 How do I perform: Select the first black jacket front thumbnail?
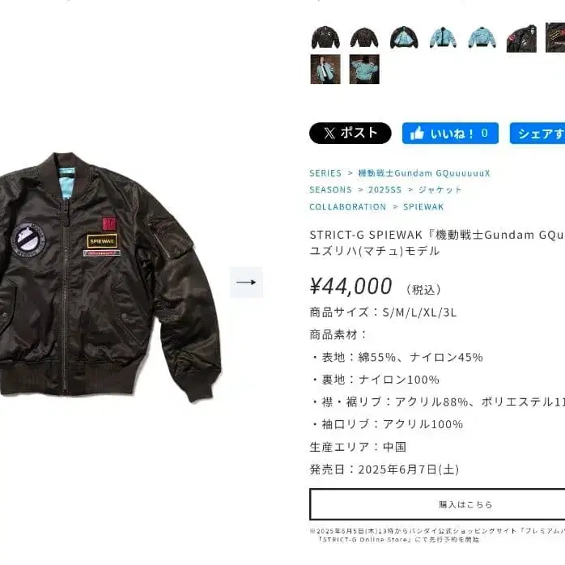click(x=325, y=37)
